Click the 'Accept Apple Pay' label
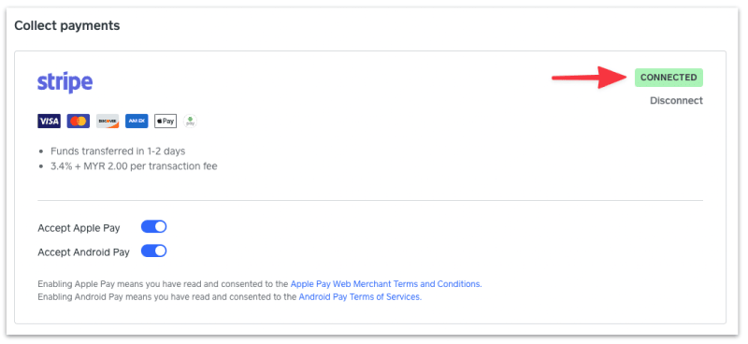The image size is (748, 344). (79, 228)
